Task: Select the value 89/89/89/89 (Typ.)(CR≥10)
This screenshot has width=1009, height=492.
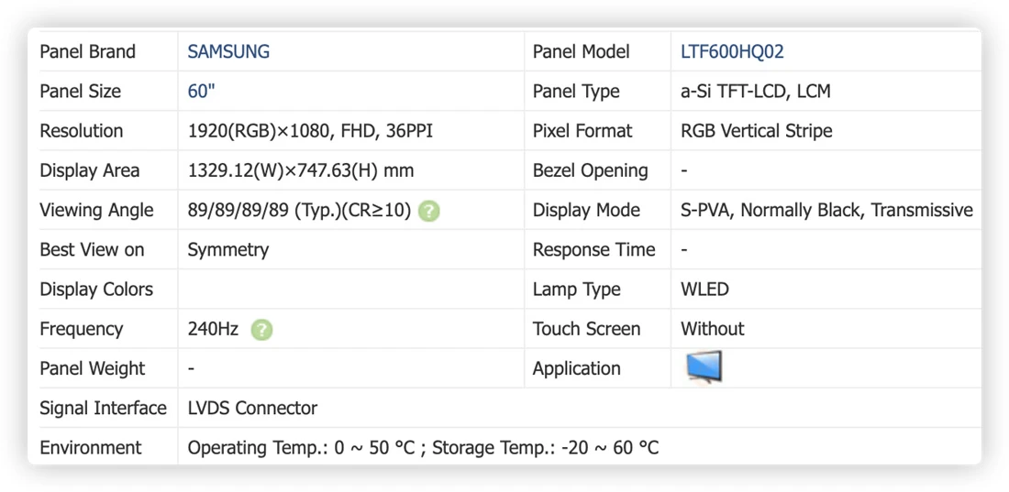Action: 299,211
